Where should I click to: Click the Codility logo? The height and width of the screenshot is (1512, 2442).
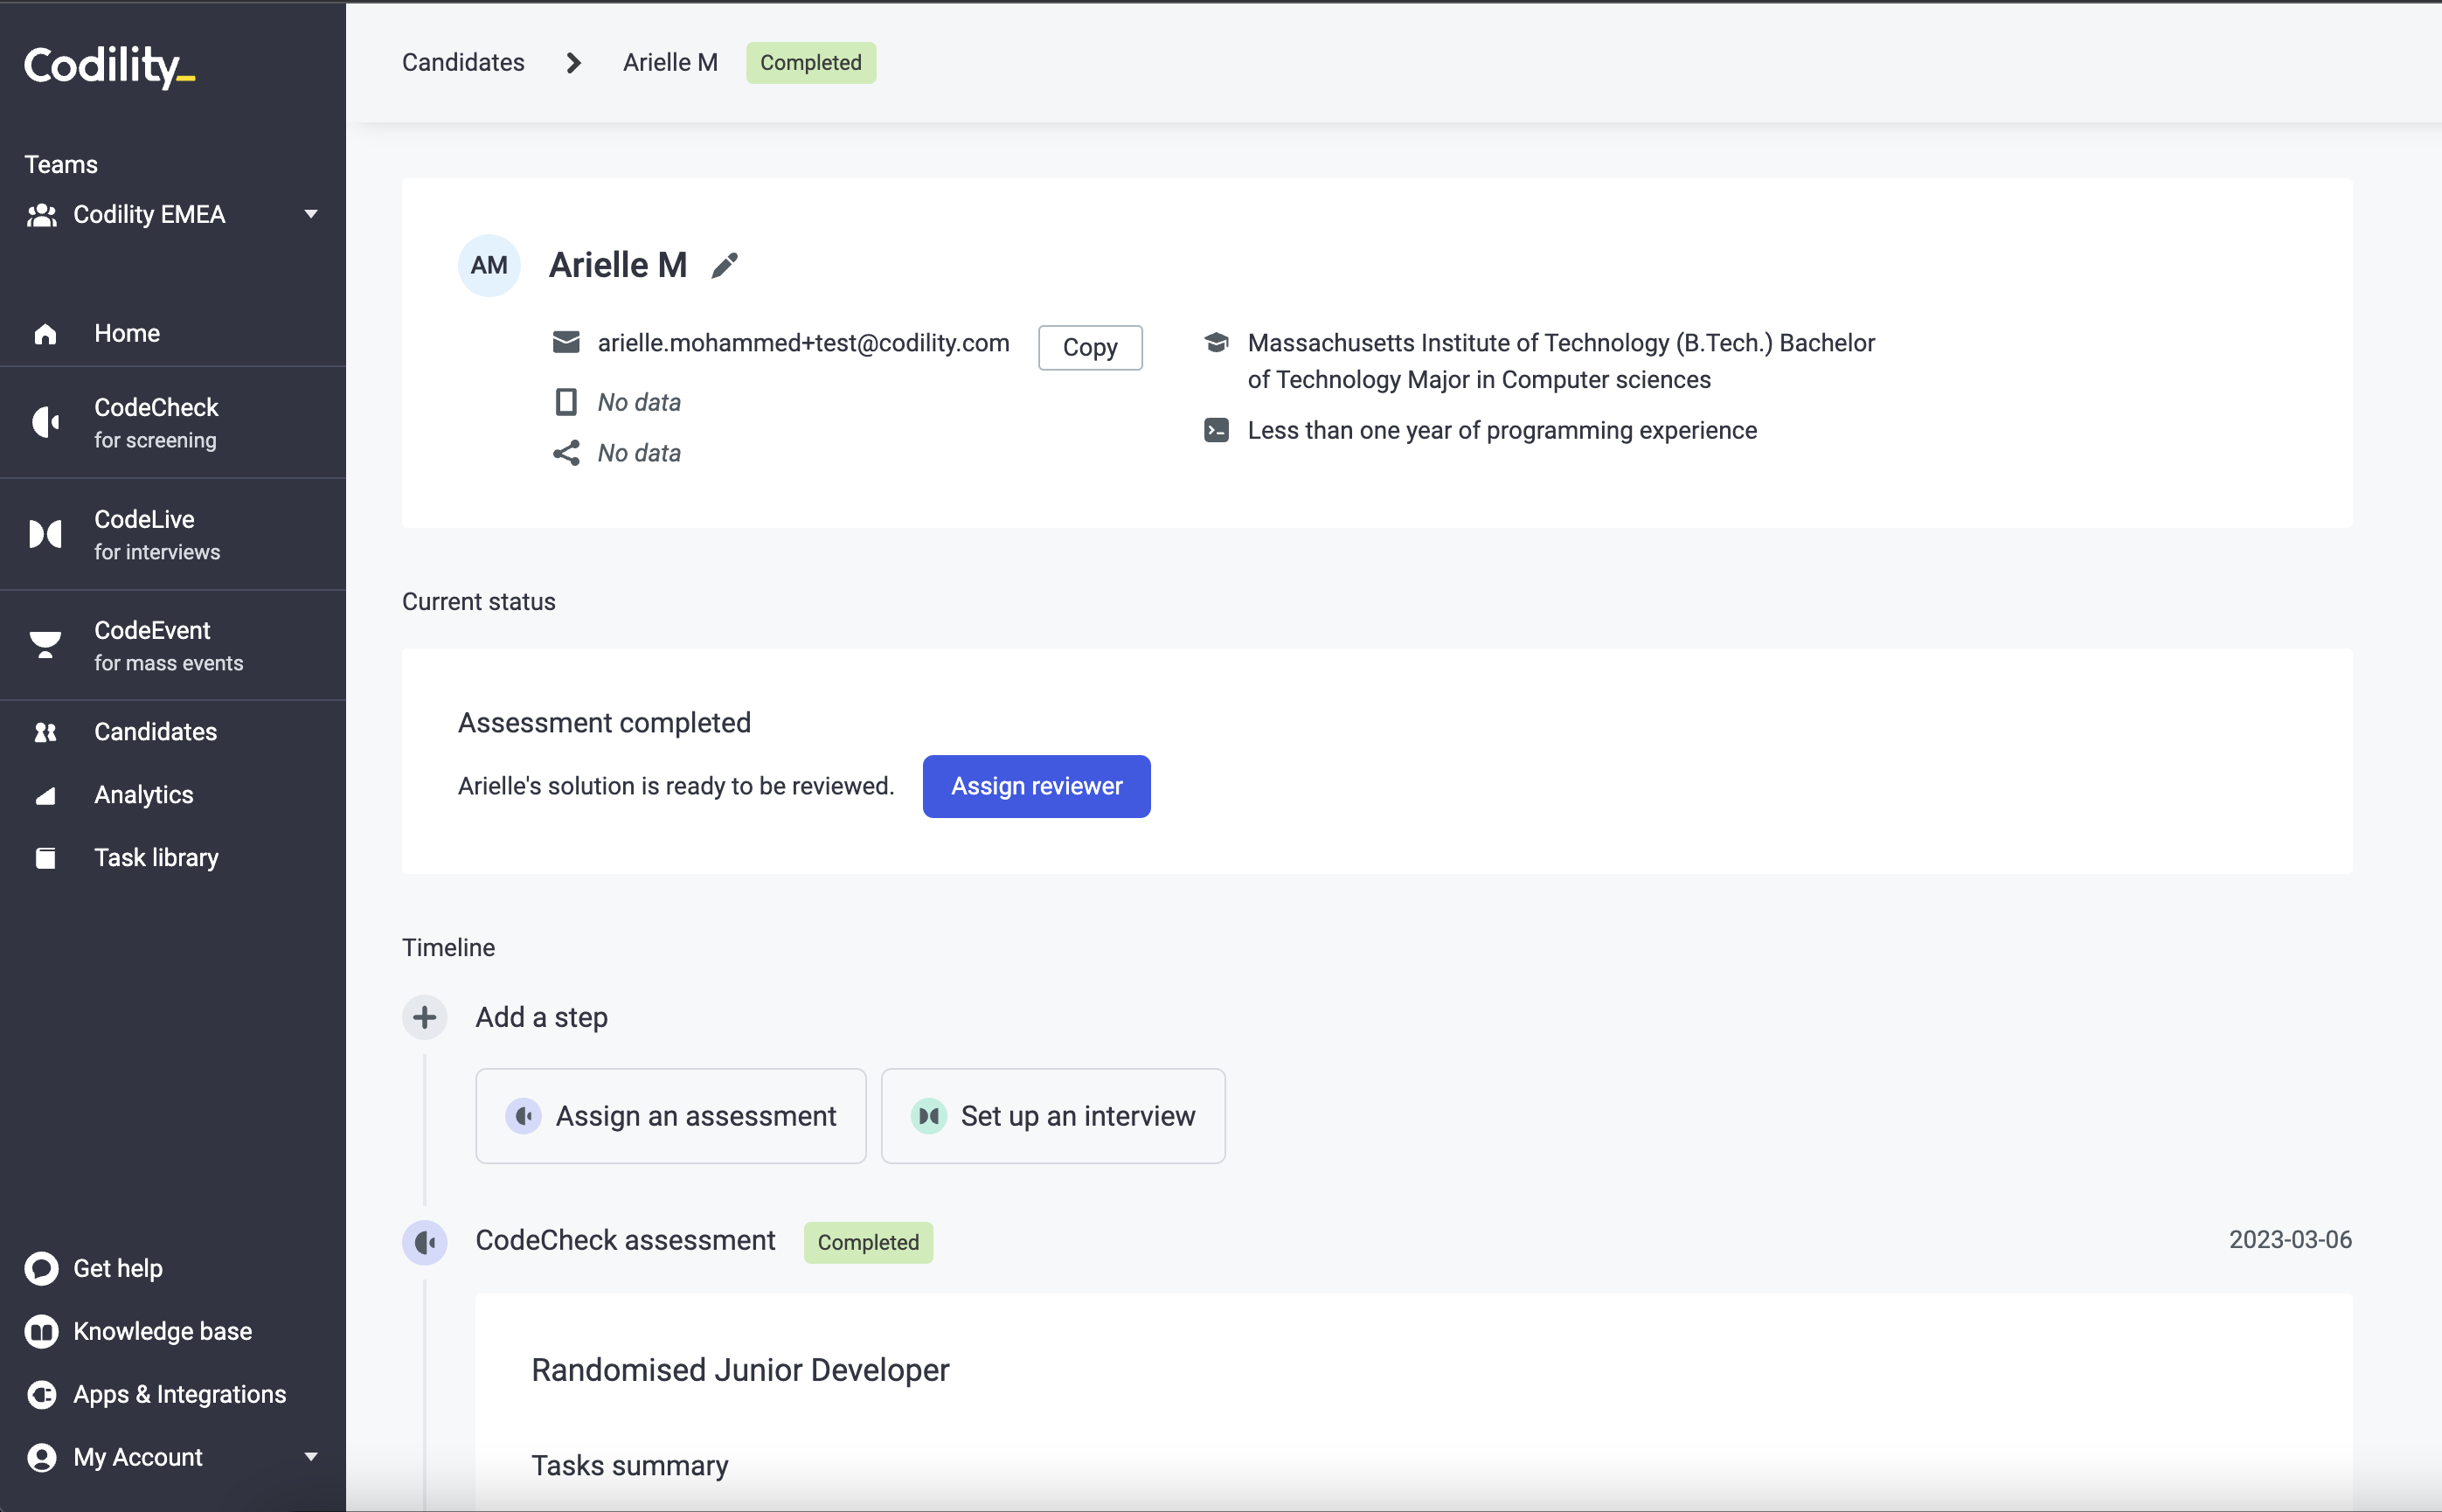point(109,66)
